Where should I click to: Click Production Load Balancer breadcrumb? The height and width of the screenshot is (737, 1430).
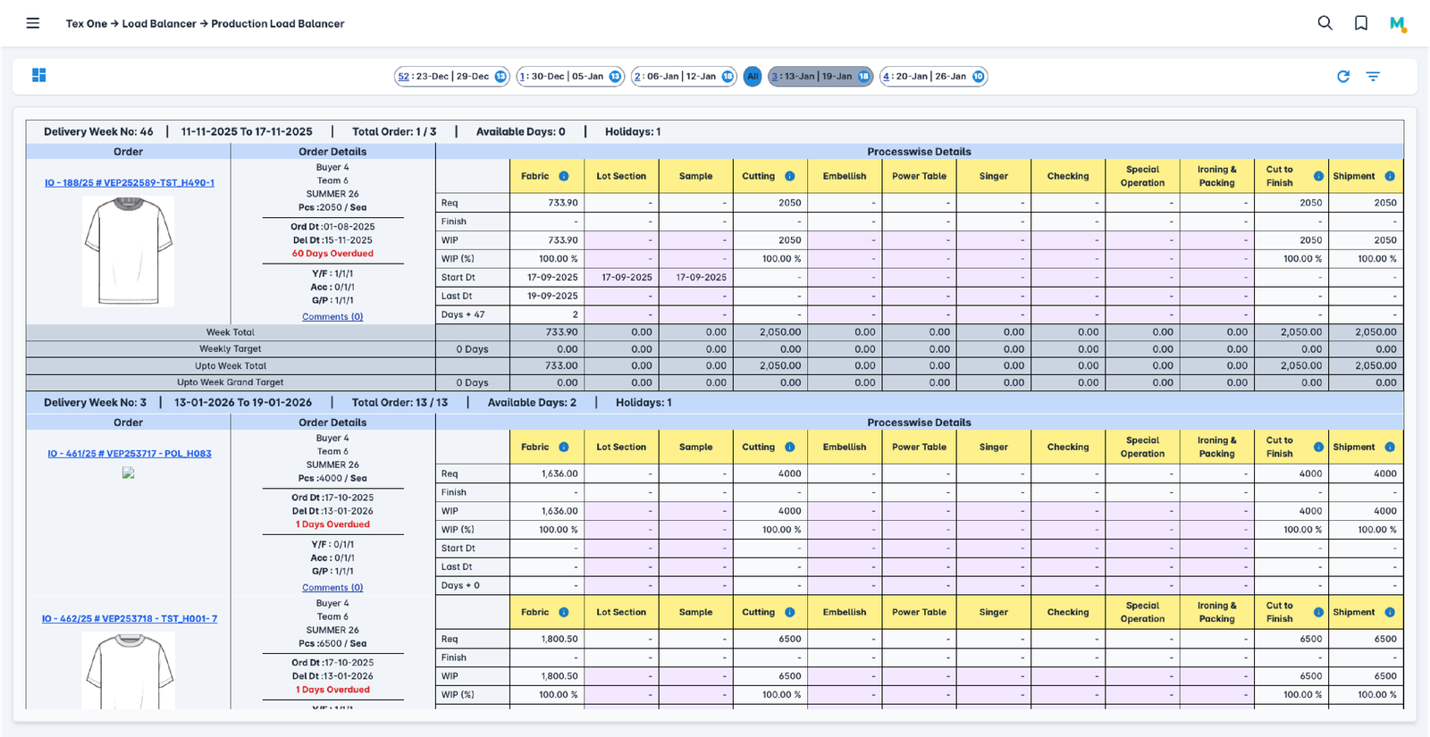277,24
